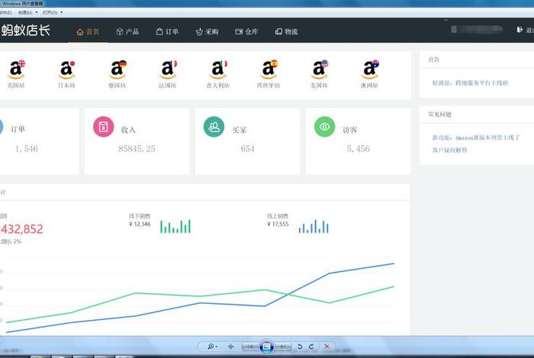The image size is (534, 358).
Task: Select the Amazon 意大利站 Italy site icon
Action: point(218,69)
